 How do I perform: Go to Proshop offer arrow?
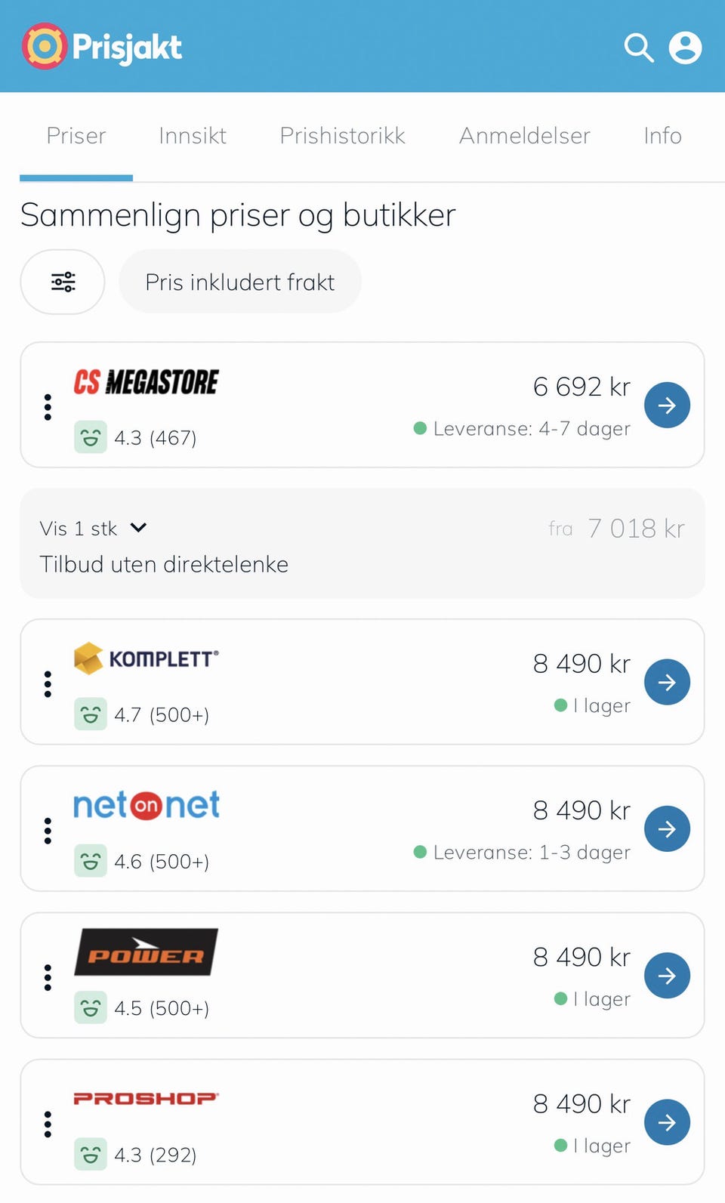[667, 1122]
